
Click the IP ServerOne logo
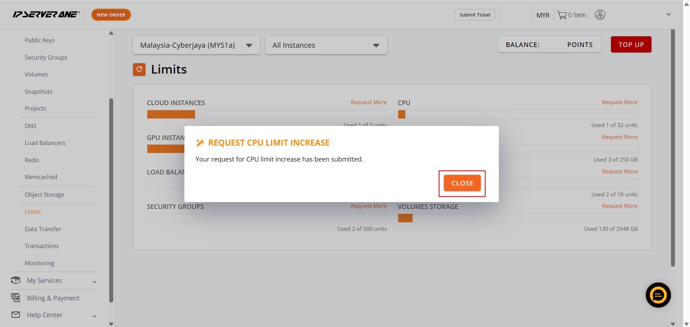pos(46,14)
